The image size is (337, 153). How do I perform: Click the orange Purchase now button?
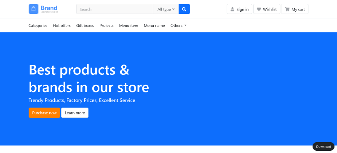coord(44,113)
